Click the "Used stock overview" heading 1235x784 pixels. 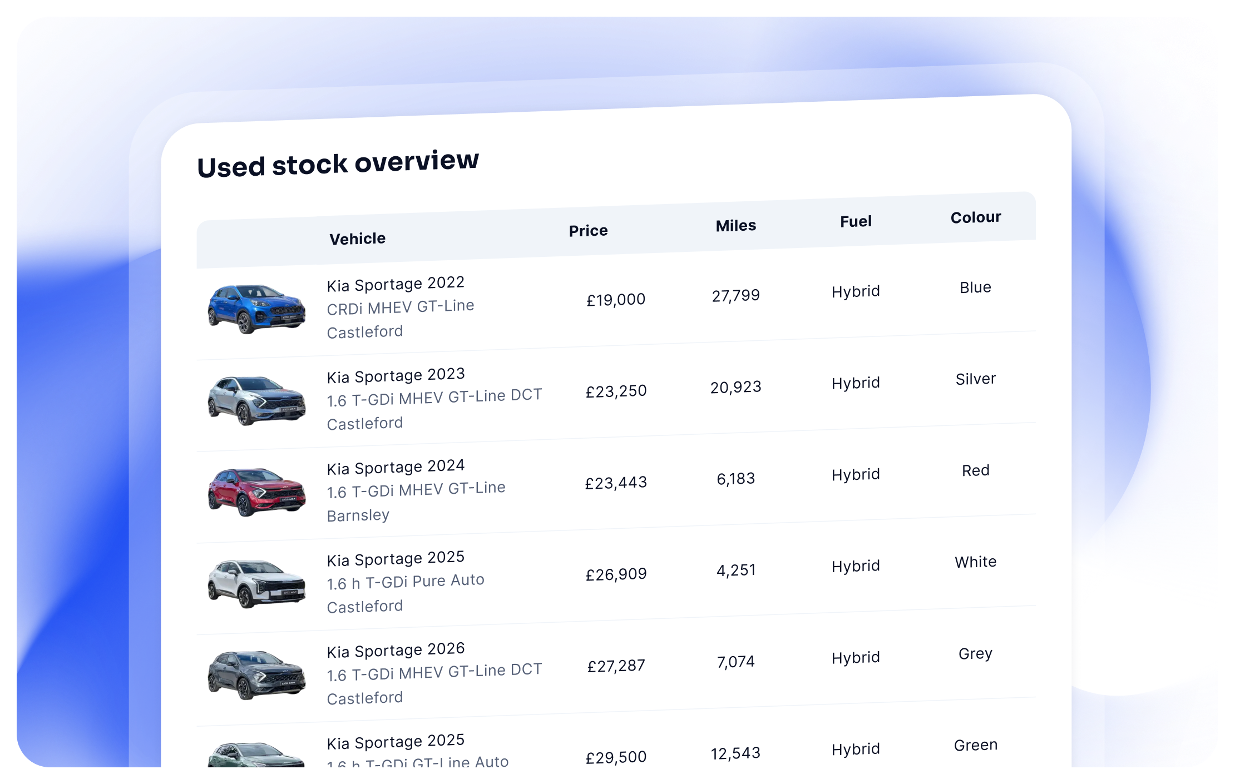[338, 163]
